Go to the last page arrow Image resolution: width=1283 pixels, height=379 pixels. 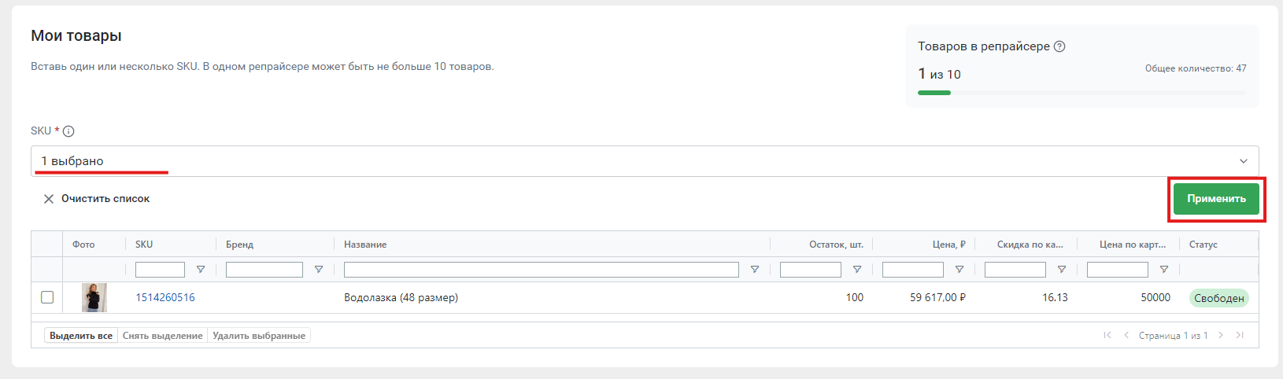(x=1240, y=335)
